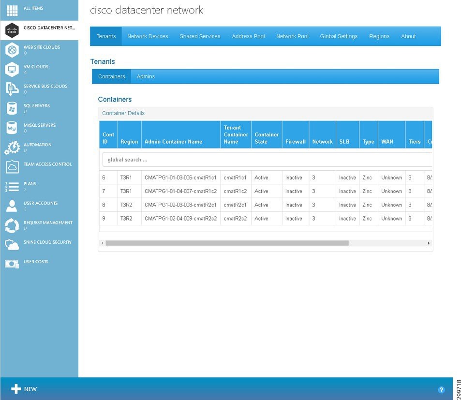Click WAN Unknown in cmatR2c1 row
461x400 pixels.
click(x=392, y=205)
